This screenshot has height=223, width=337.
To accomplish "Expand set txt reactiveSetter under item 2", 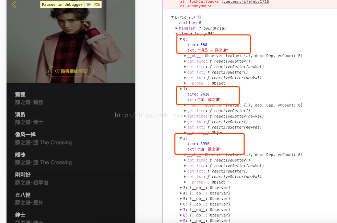I will pos(185,176).
